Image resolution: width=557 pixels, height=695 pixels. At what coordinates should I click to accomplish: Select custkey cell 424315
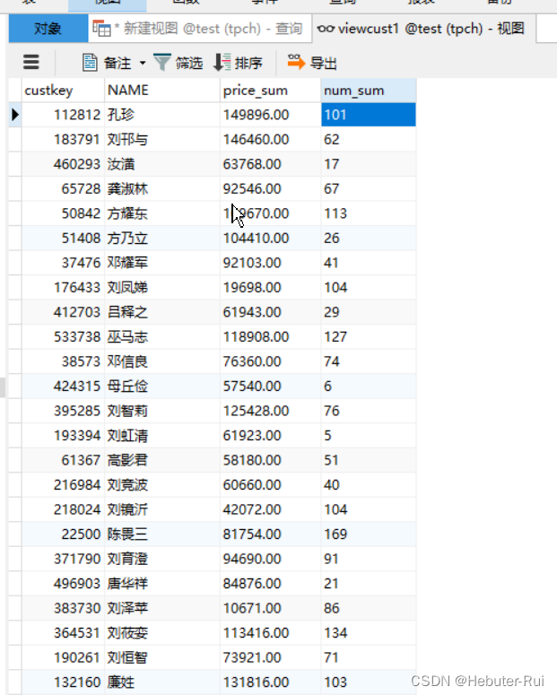(x=63, y=387)
